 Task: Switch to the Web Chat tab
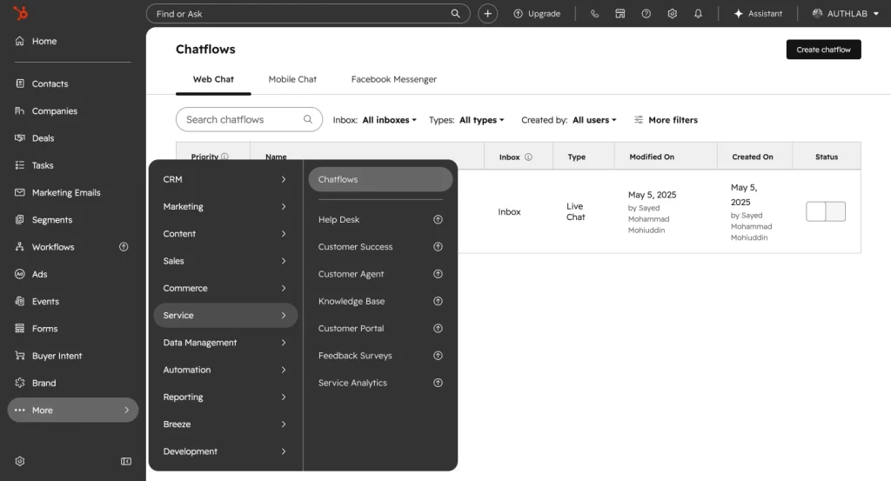point(213,79)
